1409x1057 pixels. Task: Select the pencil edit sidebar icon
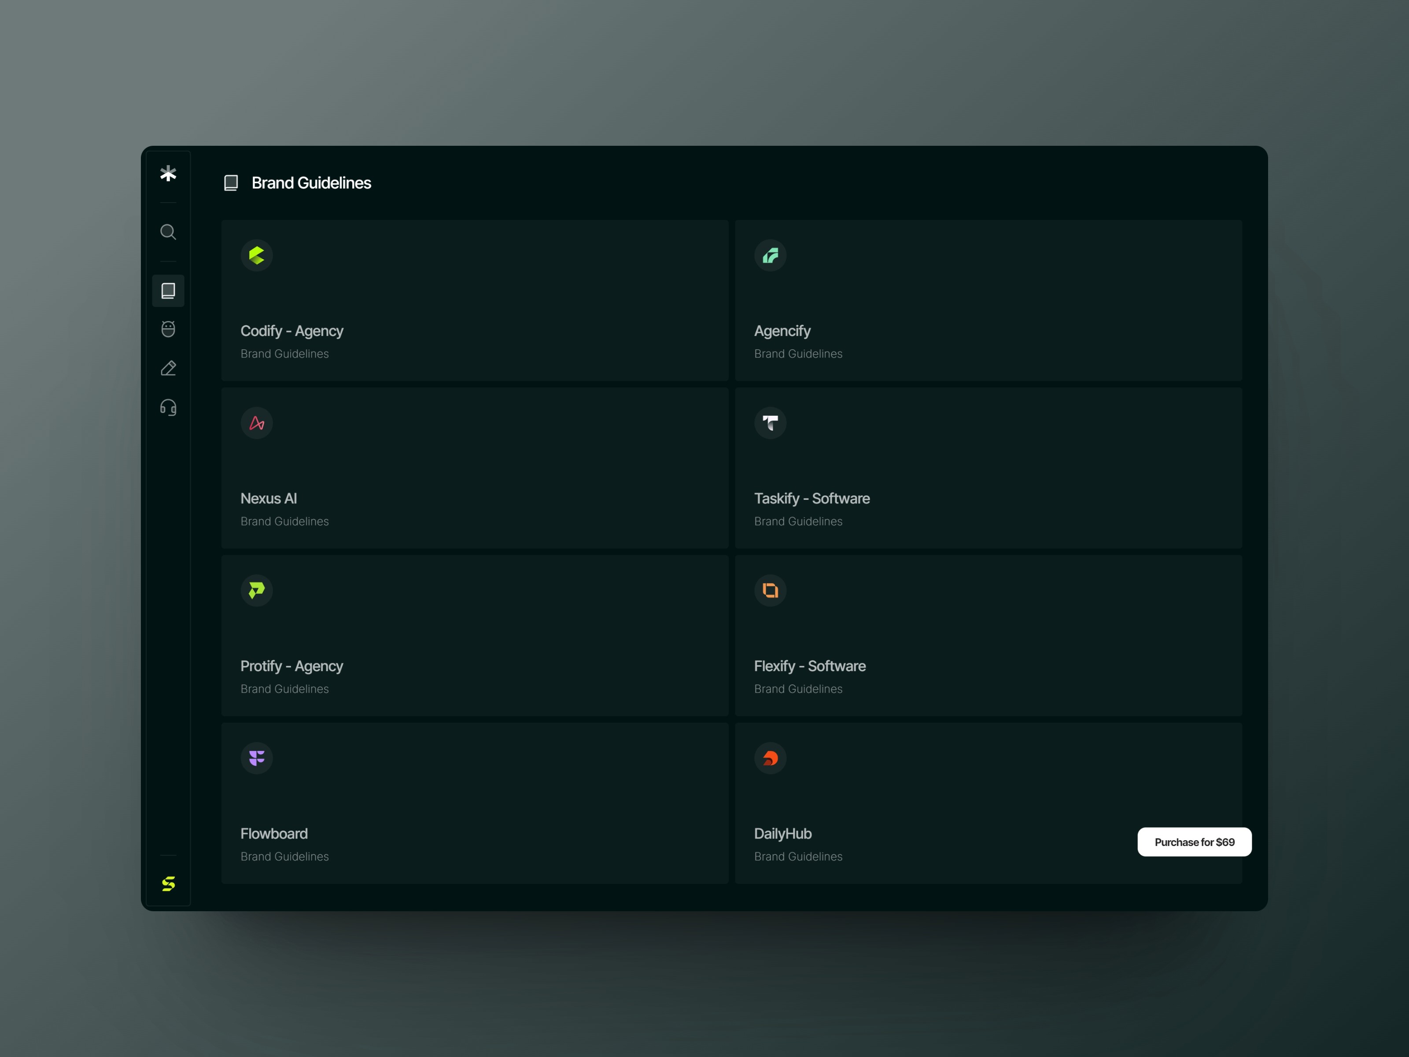[x=168, y=368]
